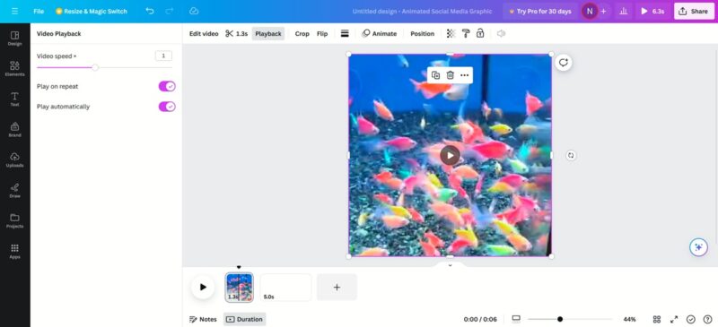Trim video with scissors 1.3s button

236,34
